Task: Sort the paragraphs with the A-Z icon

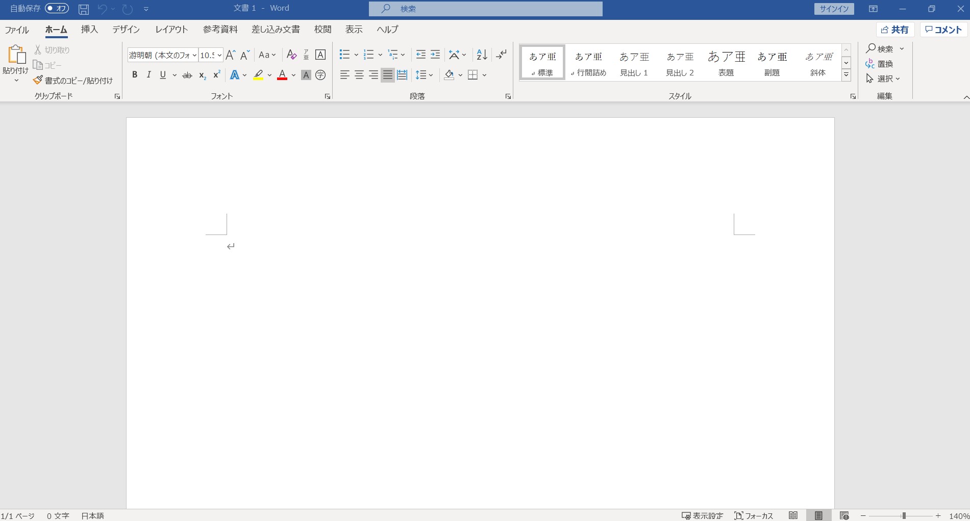Action: pyautogui.click(x=482, y=55)
